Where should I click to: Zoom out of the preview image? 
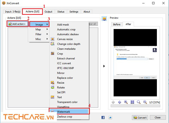[x=145, y=102]
